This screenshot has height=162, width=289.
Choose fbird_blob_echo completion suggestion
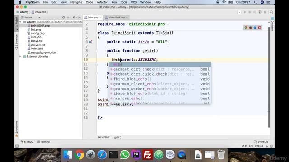click(x=160, y=79)
